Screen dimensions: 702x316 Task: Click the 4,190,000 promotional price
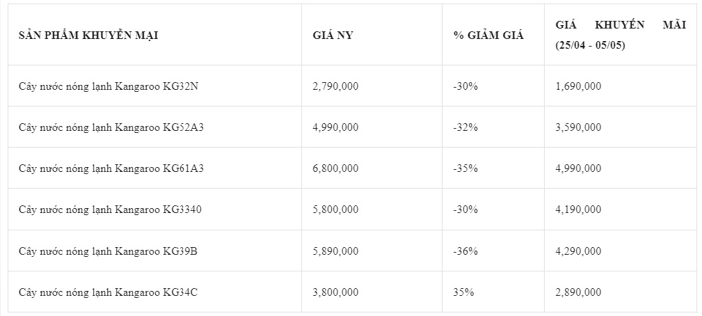[578, 209]
